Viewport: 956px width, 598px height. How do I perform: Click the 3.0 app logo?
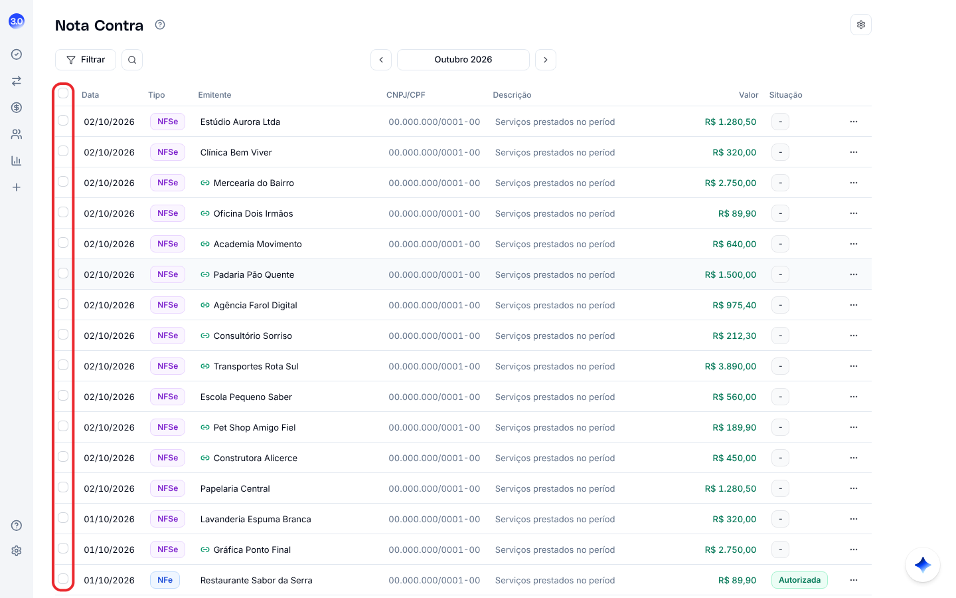pos(17,21)
